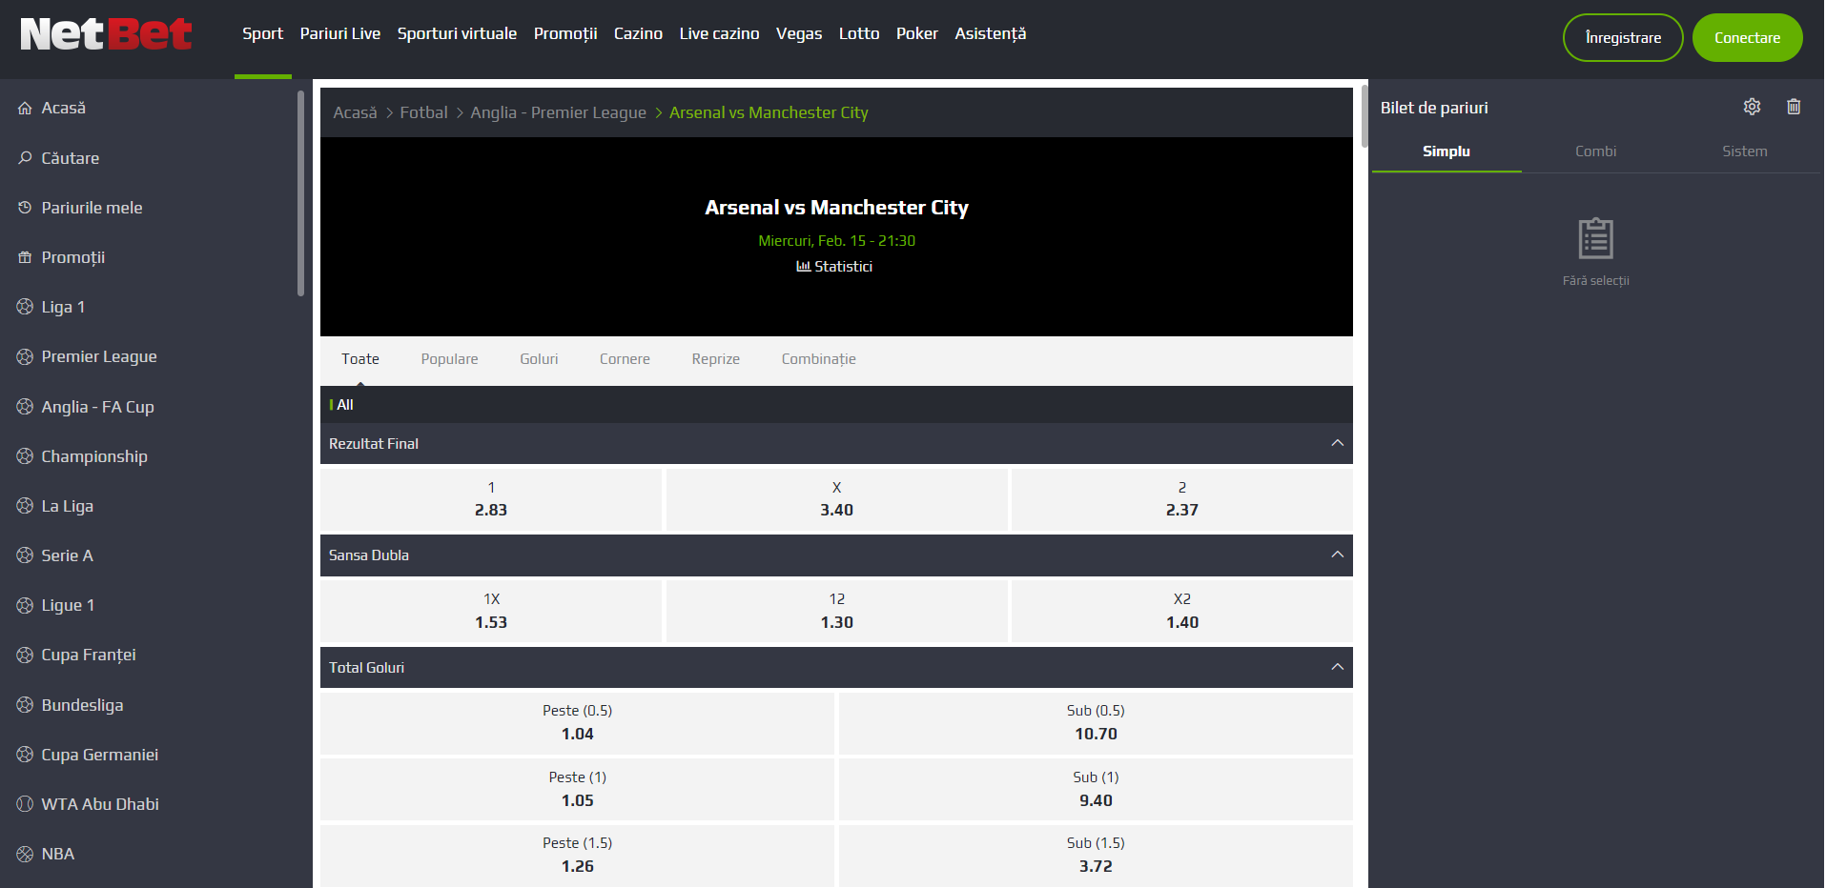Collapse the Rezultat Final market

(1337, 443)
